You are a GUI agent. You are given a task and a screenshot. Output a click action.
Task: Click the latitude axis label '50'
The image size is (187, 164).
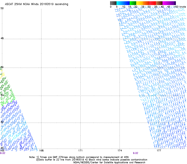(2, 8)
